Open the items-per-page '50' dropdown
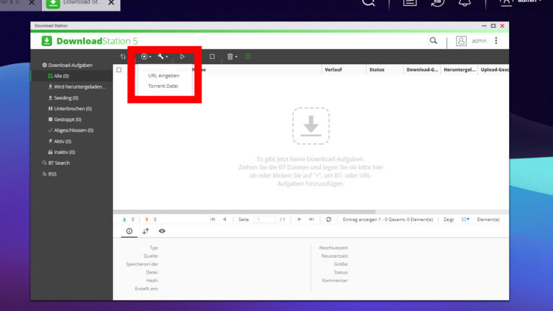The height and width of the screenshot is (311, 553). (x=465, y=220)
